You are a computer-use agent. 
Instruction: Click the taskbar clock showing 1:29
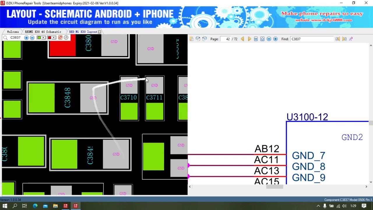pos(353,206)
